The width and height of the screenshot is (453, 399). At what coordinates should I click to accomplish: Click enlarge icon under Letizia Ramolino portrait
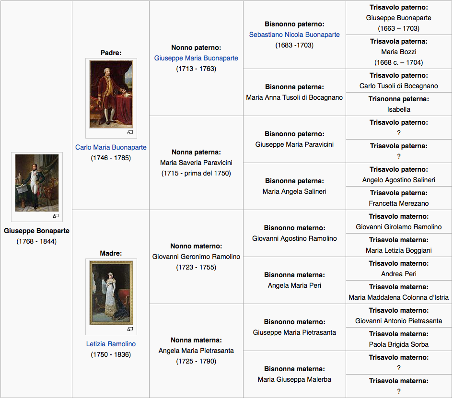[130, 329]
